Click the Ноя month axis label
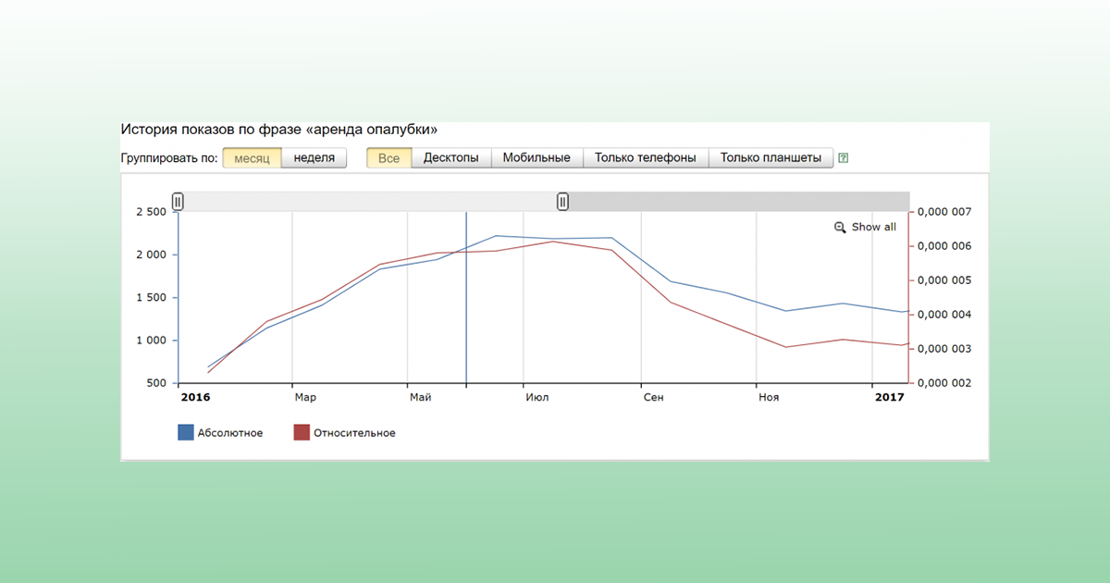This screenshot has height=583, width=1110. pyautogui.click(x=769, y=397)
